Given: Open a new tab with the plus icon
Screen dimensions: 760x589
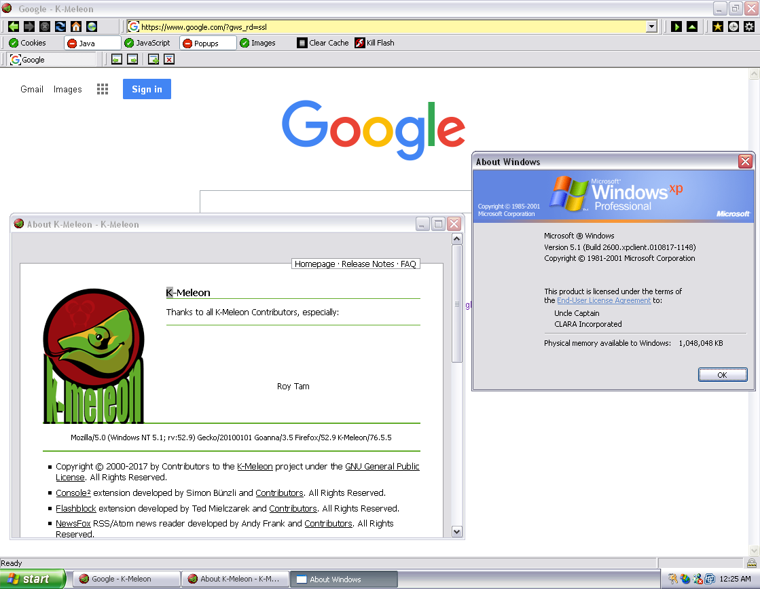Looking at the screenshot, I should click(153, 59).
